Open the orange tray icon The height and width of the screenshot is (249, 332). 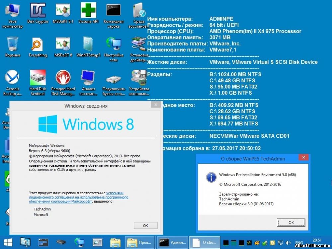(257, 243)
